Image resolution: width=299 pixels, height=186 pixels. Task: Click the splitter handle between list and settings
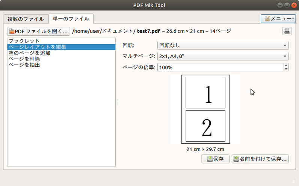tap(118, 102)
